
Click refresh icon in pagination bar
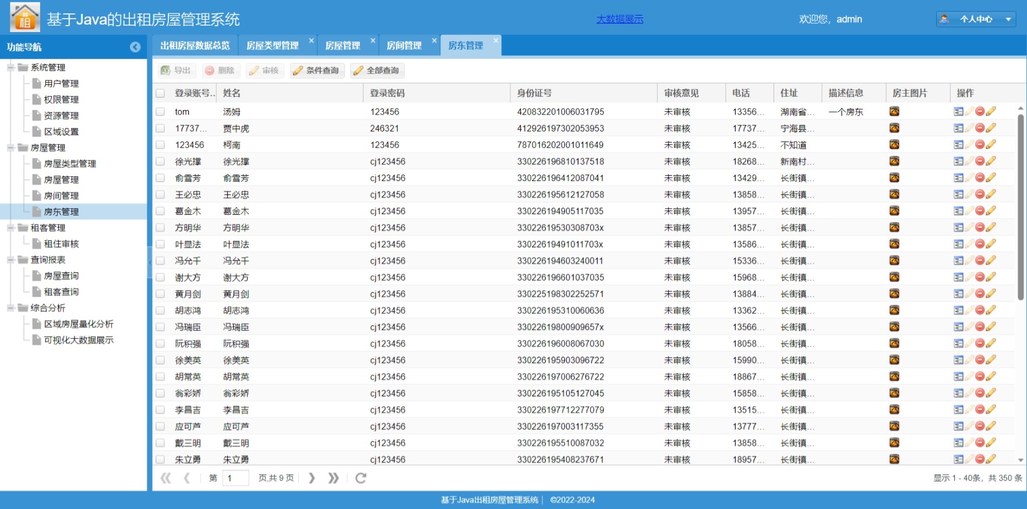click(x=361, y=478)
